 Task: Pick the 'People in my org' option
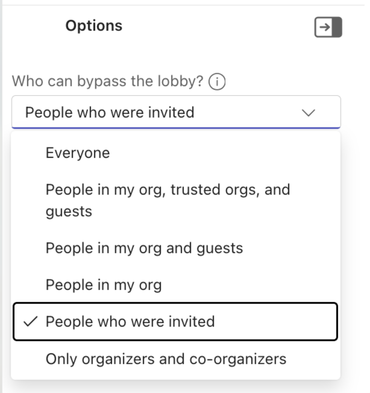coord(104,285)
